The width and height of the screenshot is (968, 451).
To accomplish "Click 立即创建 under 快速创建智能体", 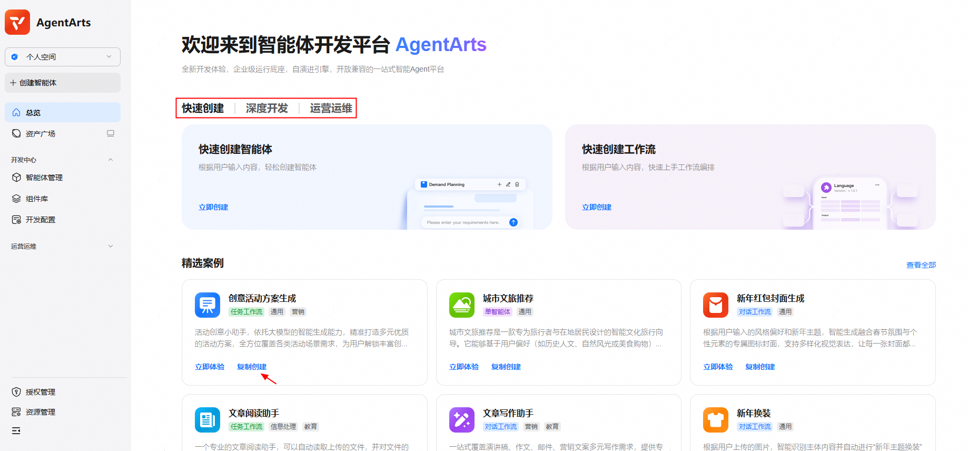I will pyautogui.click(x=213, y=207).
